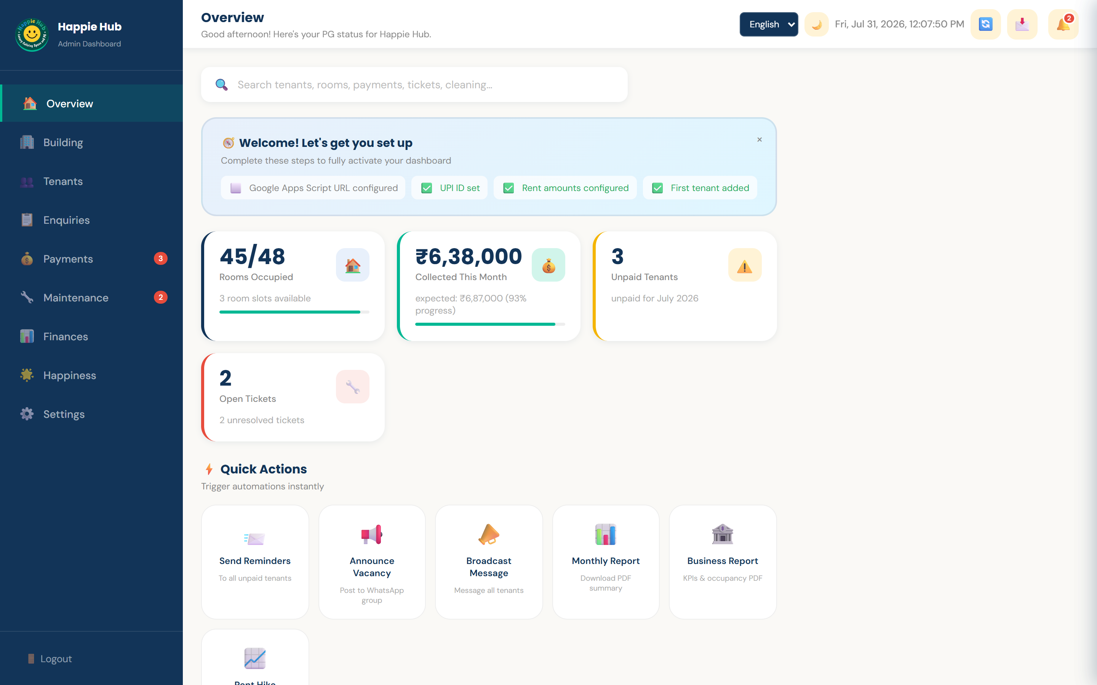Open Building menu item

(x=91, y=142)
